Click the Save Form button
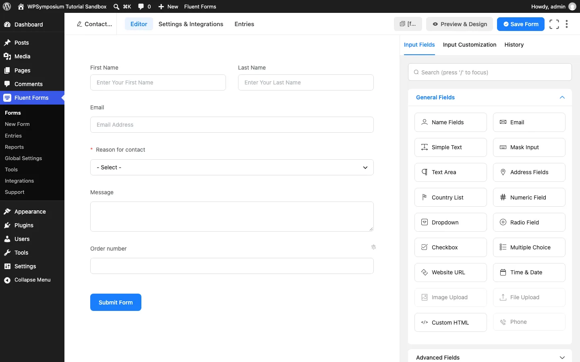Screen dimensions: 580x362 click(520, 24)
